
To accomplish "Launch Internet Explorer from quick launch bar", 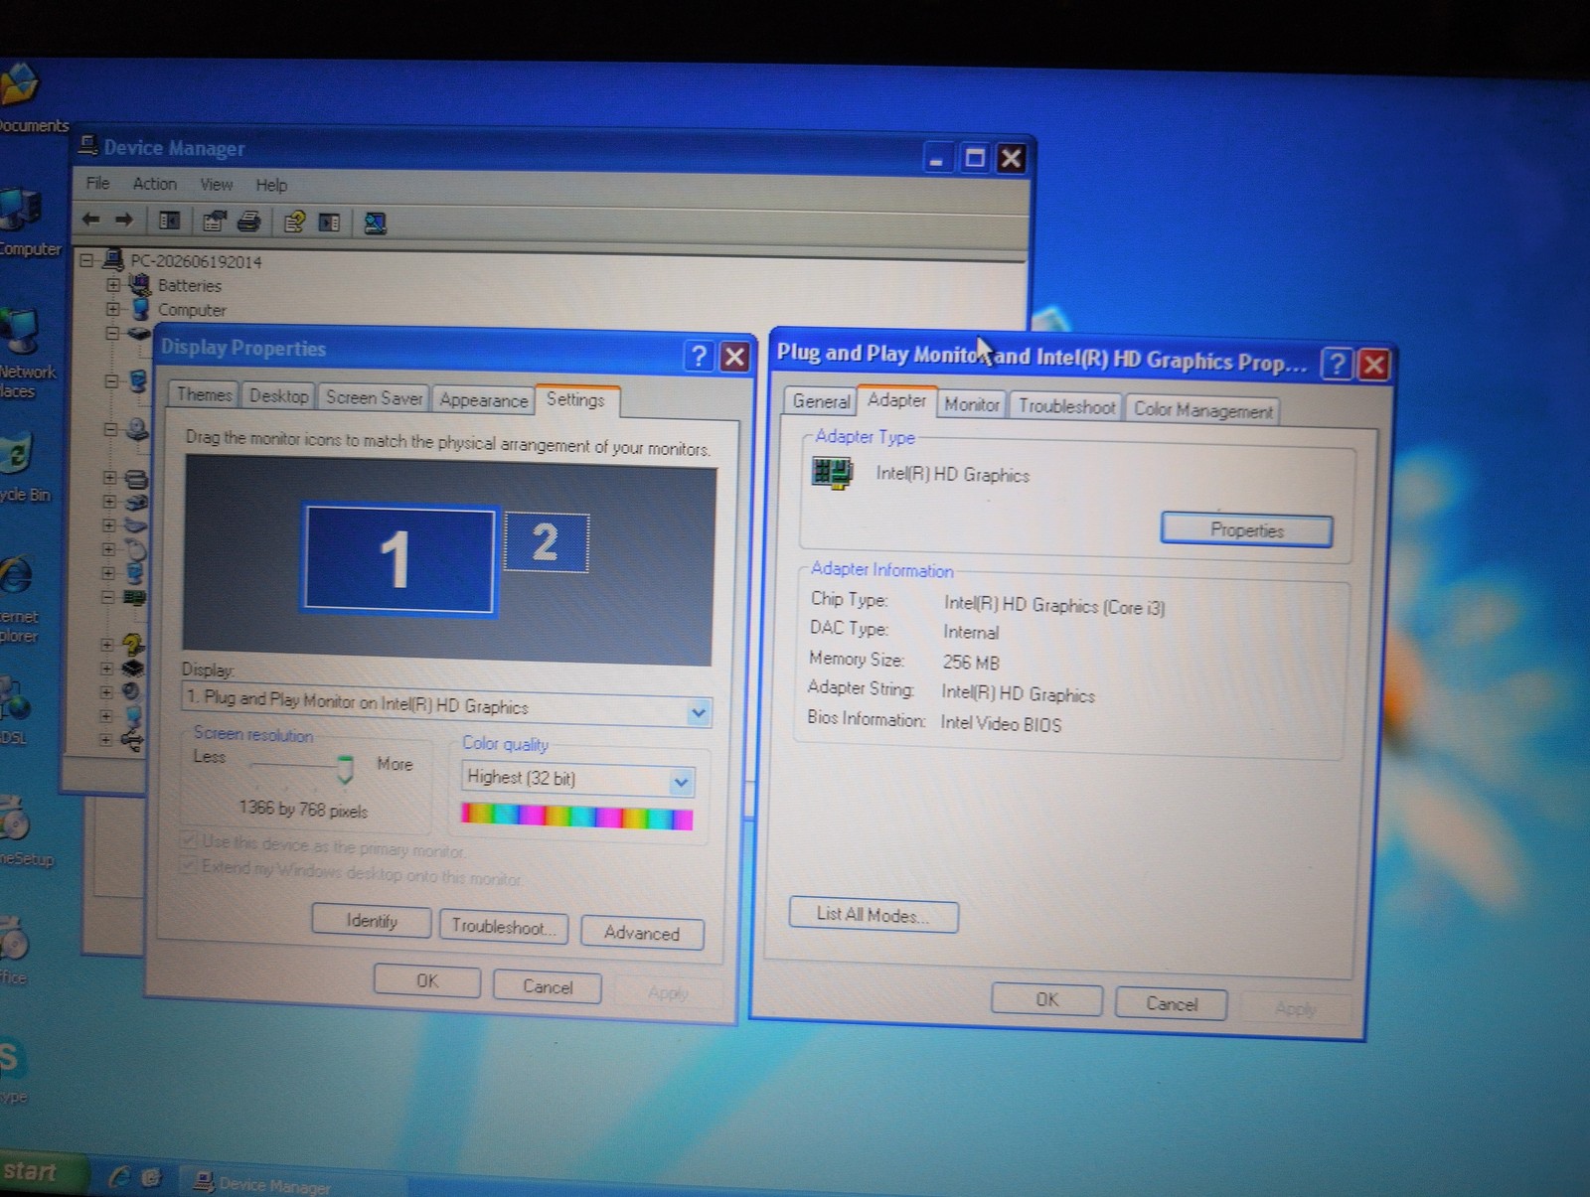I will pyautogui.click(x=119, y=1177).
